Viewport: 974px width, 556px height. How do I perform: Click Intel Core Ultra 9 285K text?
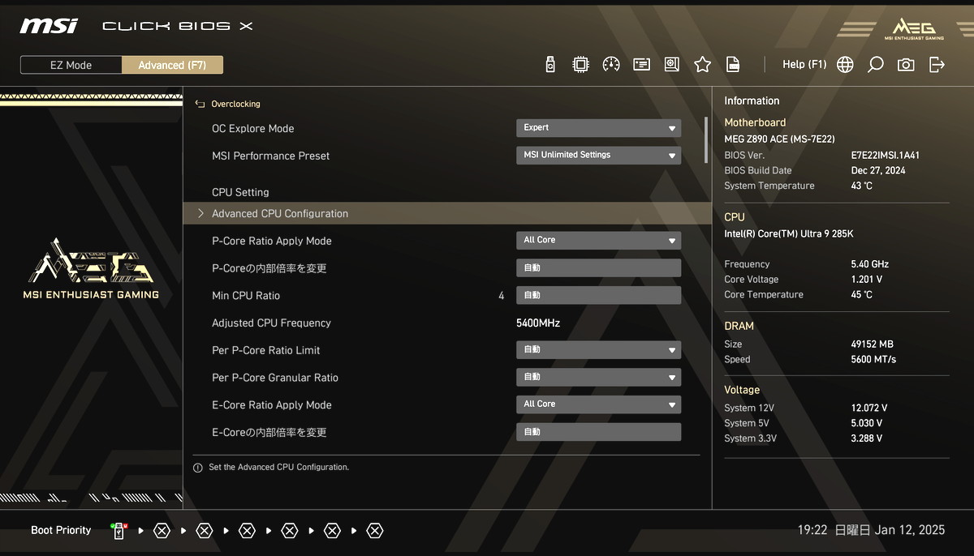tap(789, 234)
